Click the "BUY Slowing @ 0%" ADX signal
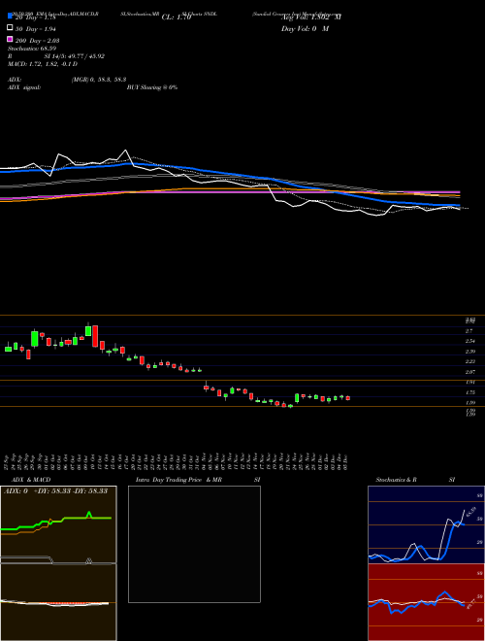The height and width of the screenshot is (641, 485). pyautogui.click(x=152, y=87)
